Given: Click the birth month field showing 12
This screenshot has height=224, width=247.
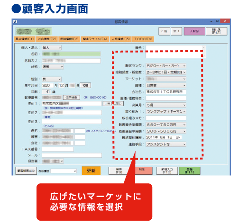Looking at the screenshot, I should coord(62,85).
